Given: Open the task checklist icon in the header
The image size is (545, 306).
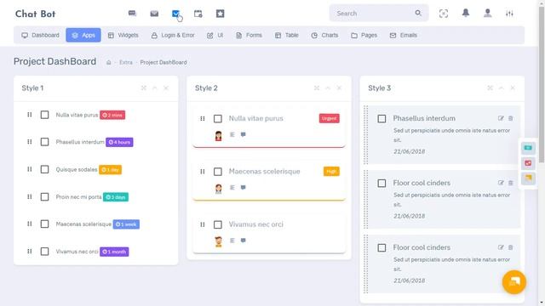Looking at the screenshot, I should coord(176,14).
